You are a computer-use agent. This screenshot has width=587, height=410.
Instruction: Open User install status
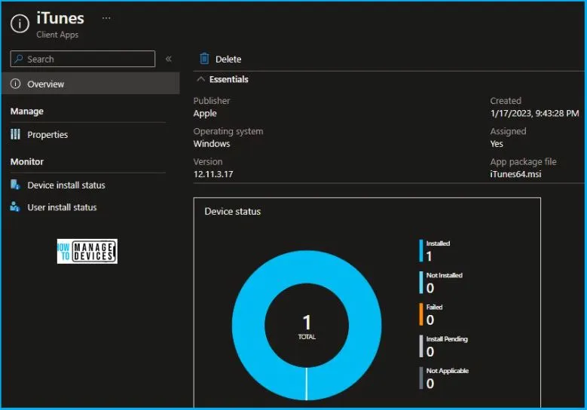62,207
